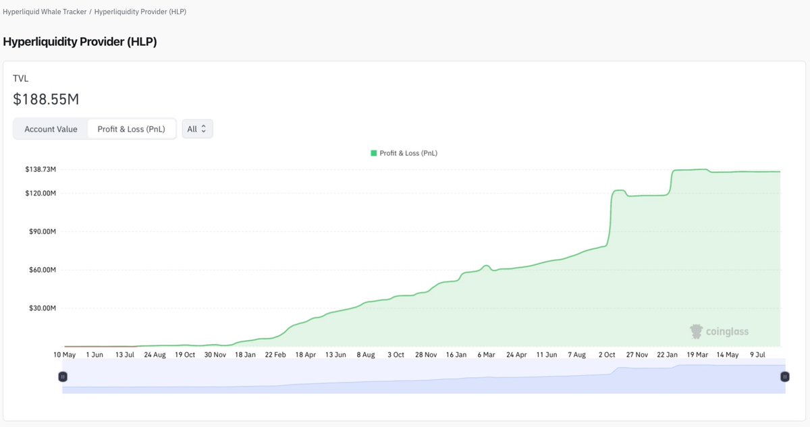Click the 16 Jan x-axis date
Screen dimensions: 810x427
[456, 354]
